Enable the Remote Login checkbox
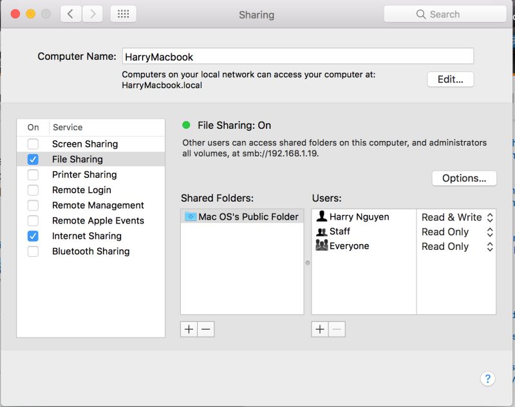The width and height of the screenshot is (515, 407). click(33, 190)
